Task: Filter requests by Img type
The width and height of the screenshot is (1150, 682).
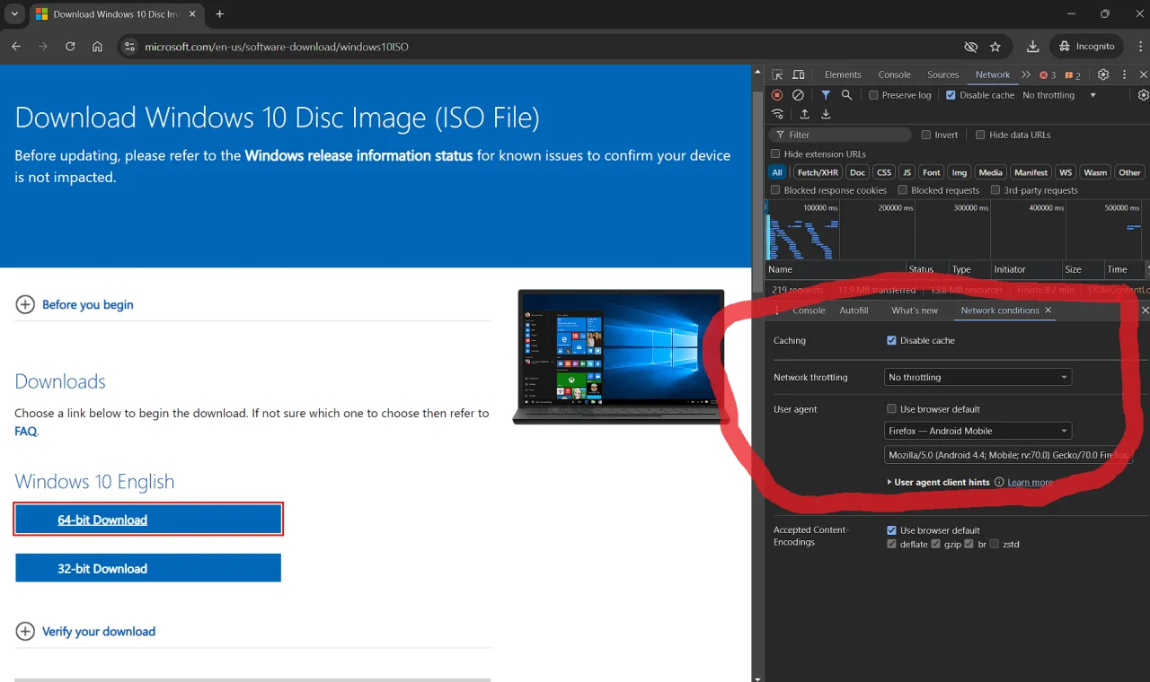Action: click(x=960, y=172)
